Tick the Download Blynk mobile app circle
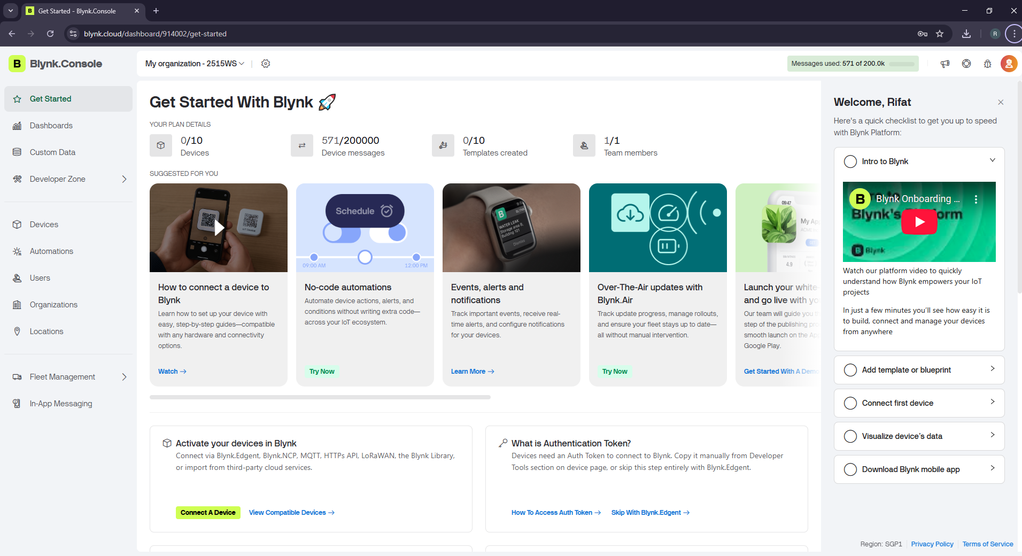The image size is (1022, 556). [850, 469]
